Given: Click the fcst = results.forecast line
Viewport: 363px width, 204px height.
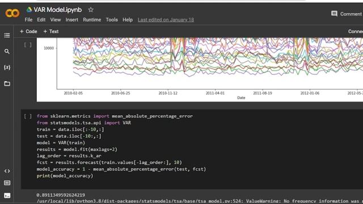Looking at the screenshot, I should coord(109,163).
